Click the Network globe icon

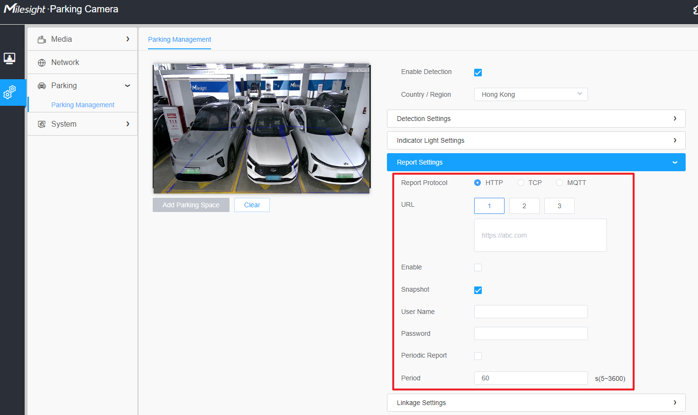pyautogui.click(x=42, y=63)
